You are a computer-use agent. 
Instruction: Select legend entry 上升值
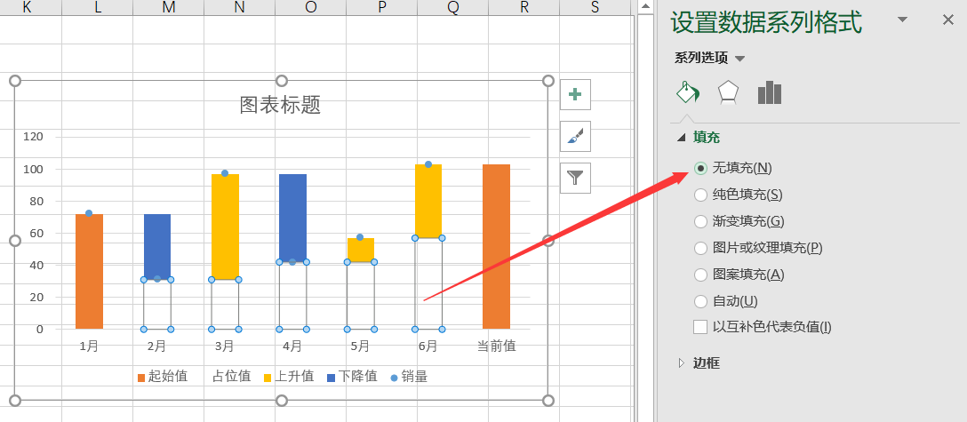[x=289, y=377]
